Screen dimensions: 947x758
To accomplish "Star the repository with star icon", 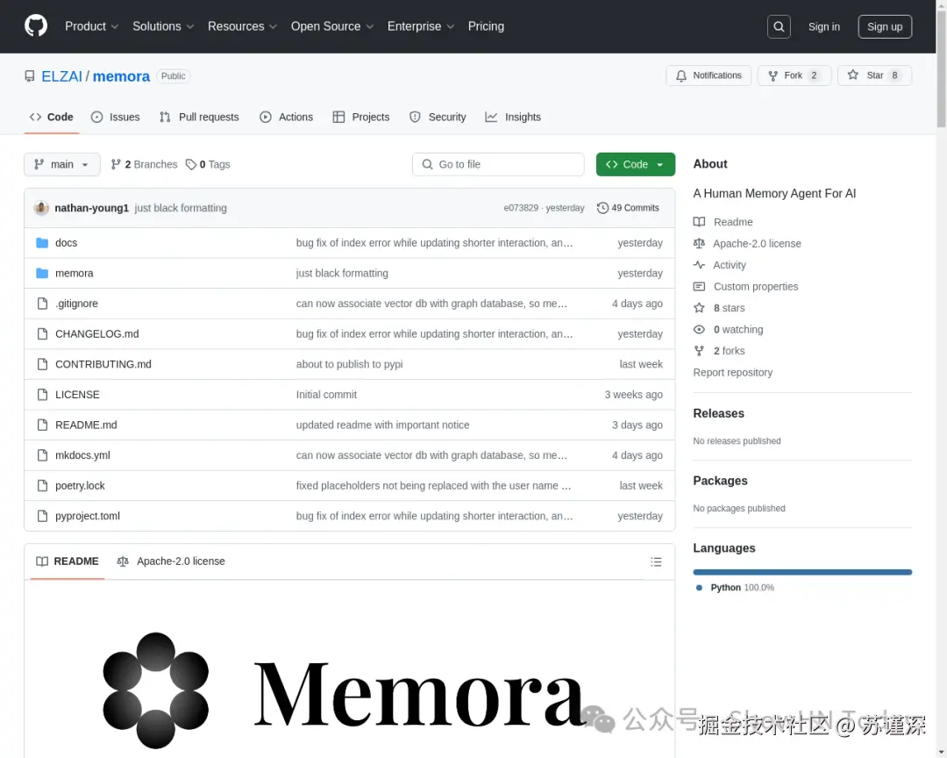I will pos(852,75).
